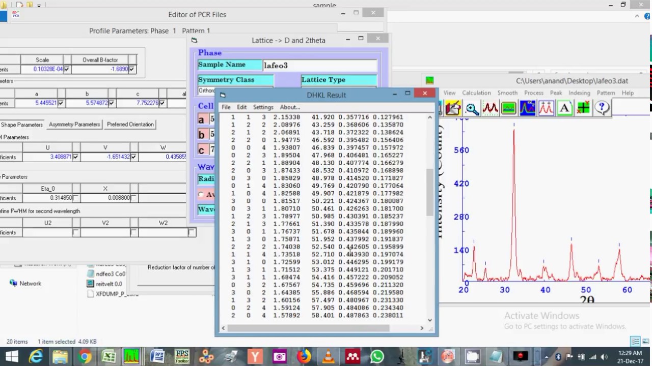
Task: Click DHKL Result horizontal scrollbar right arrow
Action: [422, 328]
